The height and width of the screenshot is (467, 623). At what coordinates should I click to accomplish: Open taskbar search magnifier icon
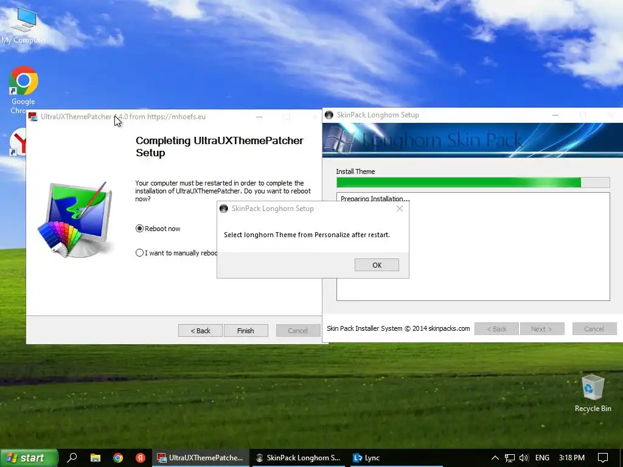pos(72,458)
